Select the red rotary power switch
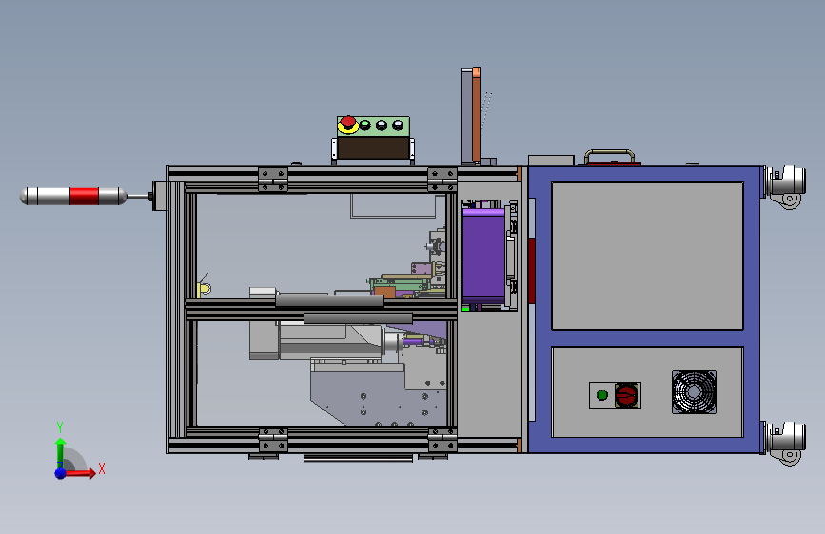Viewport: 825px width, 534px height. [x=627, y=394]
